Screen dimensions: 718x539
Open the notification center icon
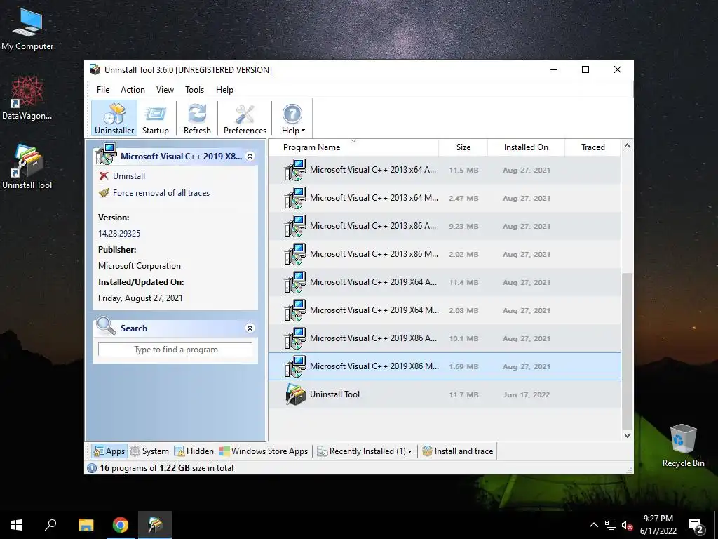point(696,526)
